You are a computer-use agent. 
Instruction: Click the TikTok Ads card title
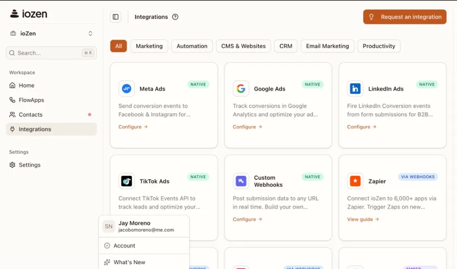[154, 181]
